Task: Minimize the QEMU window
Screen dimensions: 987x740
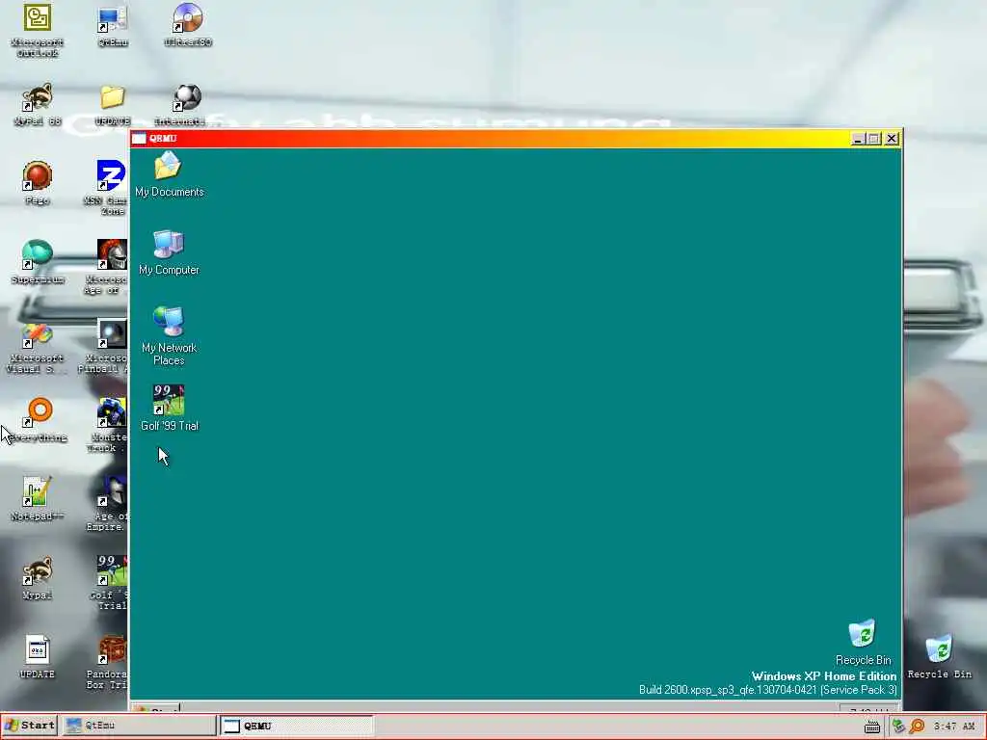Action: pos(857,139)
